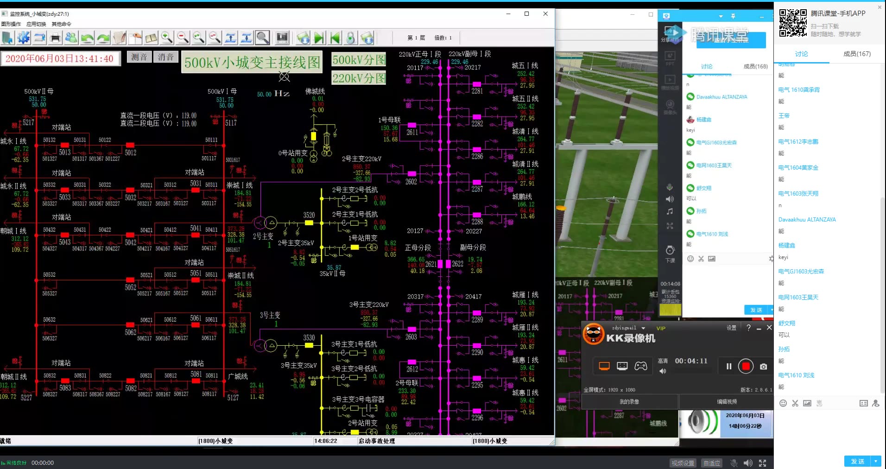Click 我的录像 in KK recorder
This screenshot has width=886, height=469.
[x=629, y=402]
